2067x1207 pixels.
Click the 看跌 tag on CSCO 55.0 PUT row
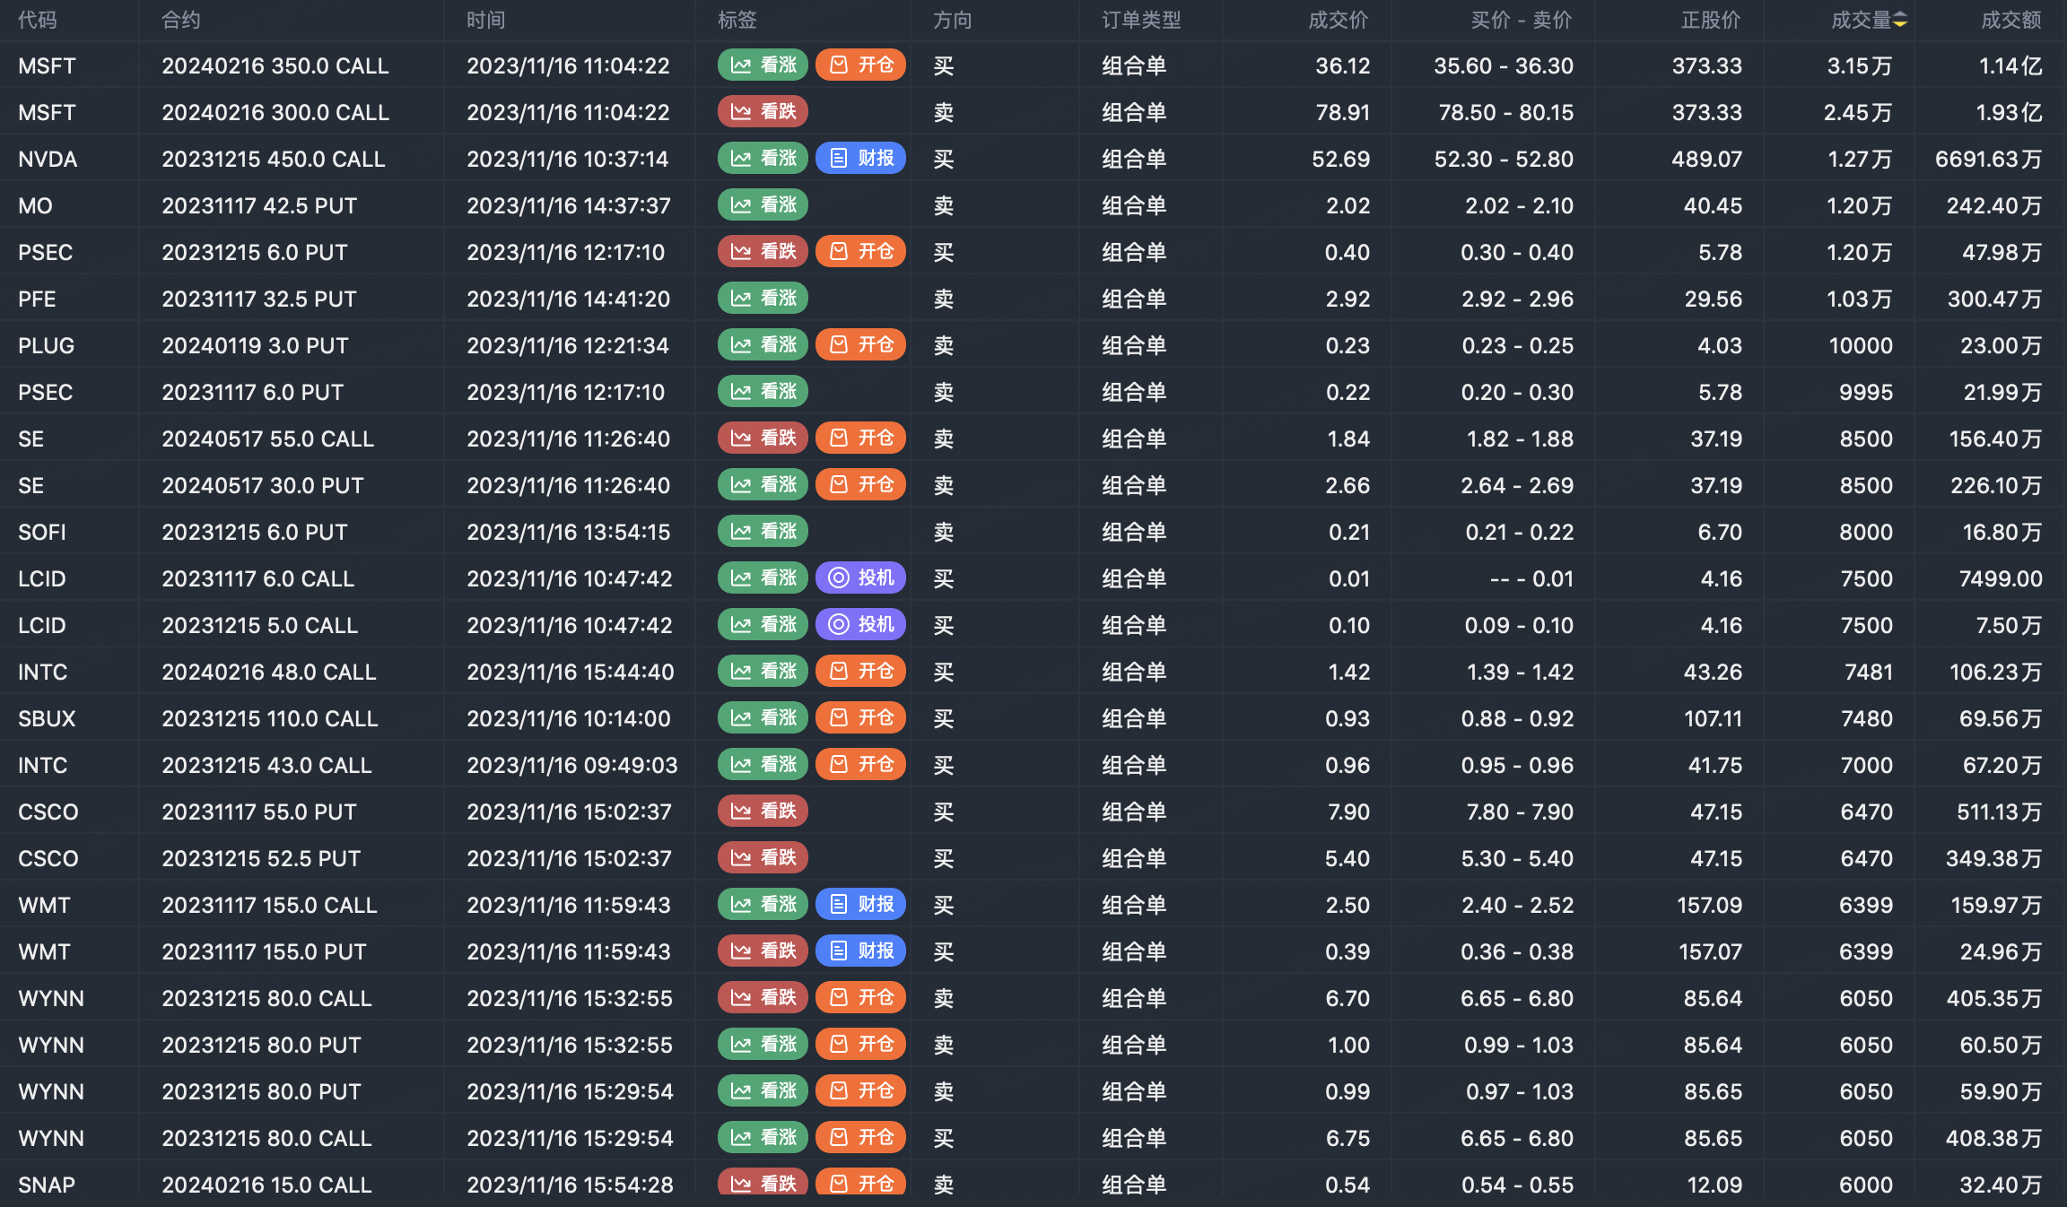click(x=763, y=812)
